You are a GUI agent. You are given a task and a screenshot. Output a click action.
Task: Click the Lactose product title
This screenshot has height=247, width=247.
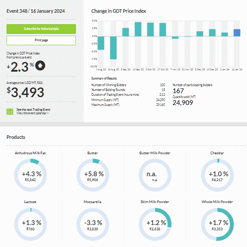pyautogui.click(x=30, y=202)
